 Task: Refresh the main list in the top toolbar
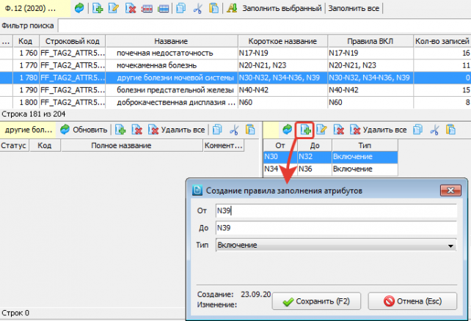tap(79, 8)
